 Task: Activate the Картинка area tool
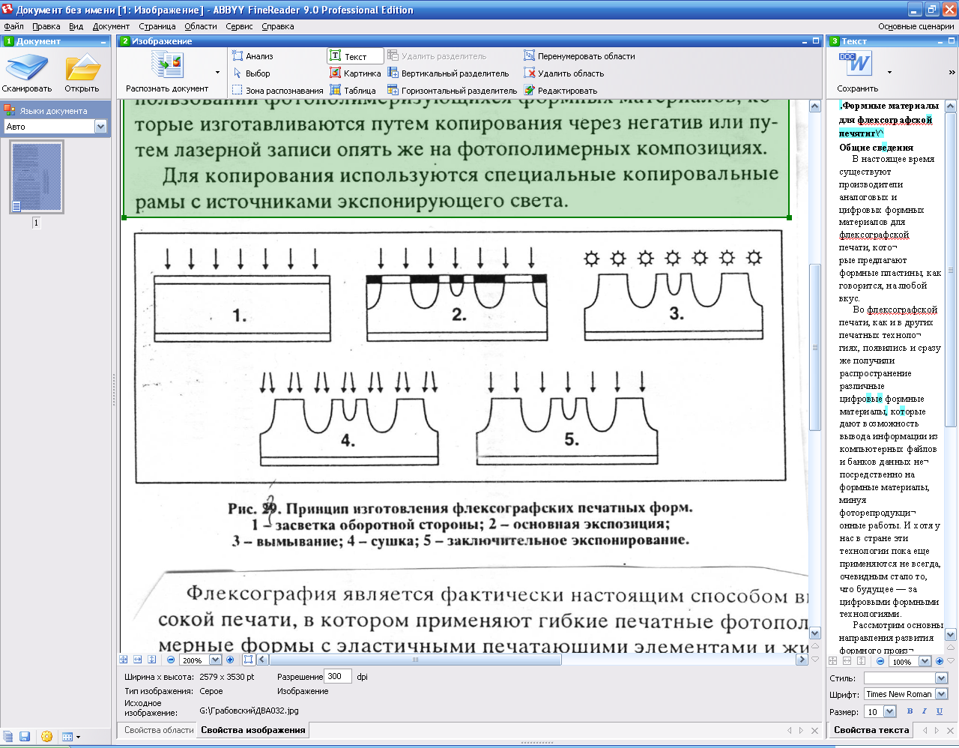(355, 73)
